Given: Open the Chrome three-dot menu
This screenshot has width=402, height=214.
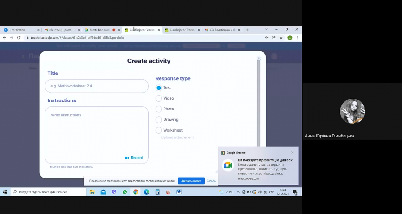Looking at the screenshot, I should coord(297,38).
